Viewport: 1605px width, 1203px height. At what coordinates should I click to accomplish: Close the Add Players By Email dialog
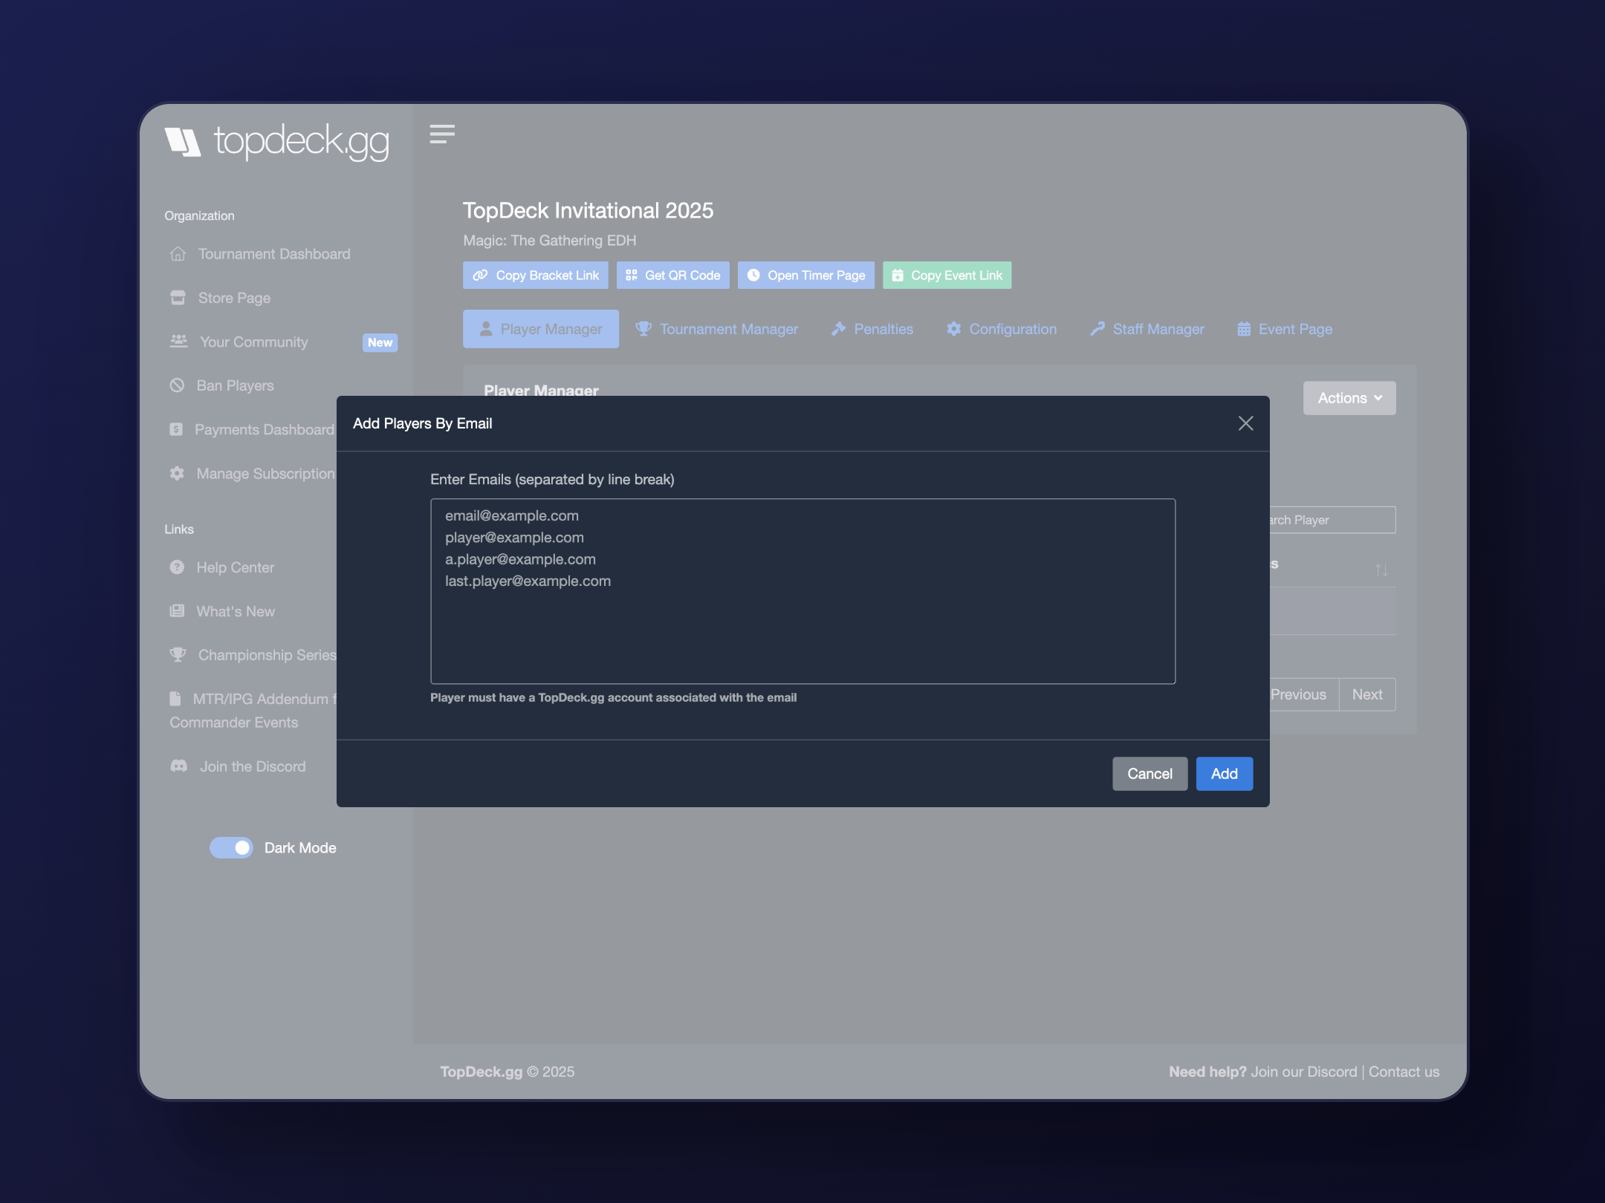coord(1246,423)
